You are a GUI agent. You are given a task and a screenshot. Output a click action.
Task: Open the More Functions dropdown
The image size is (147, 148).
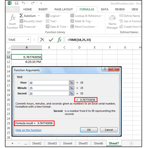84,27
